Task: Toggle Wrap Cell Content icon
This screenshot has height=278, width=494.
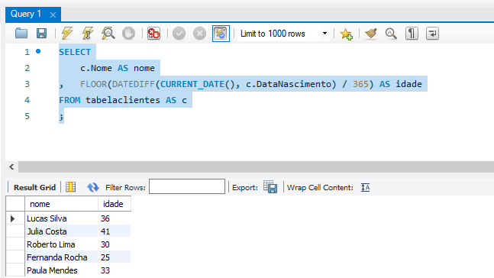Action: click(366, 188)
